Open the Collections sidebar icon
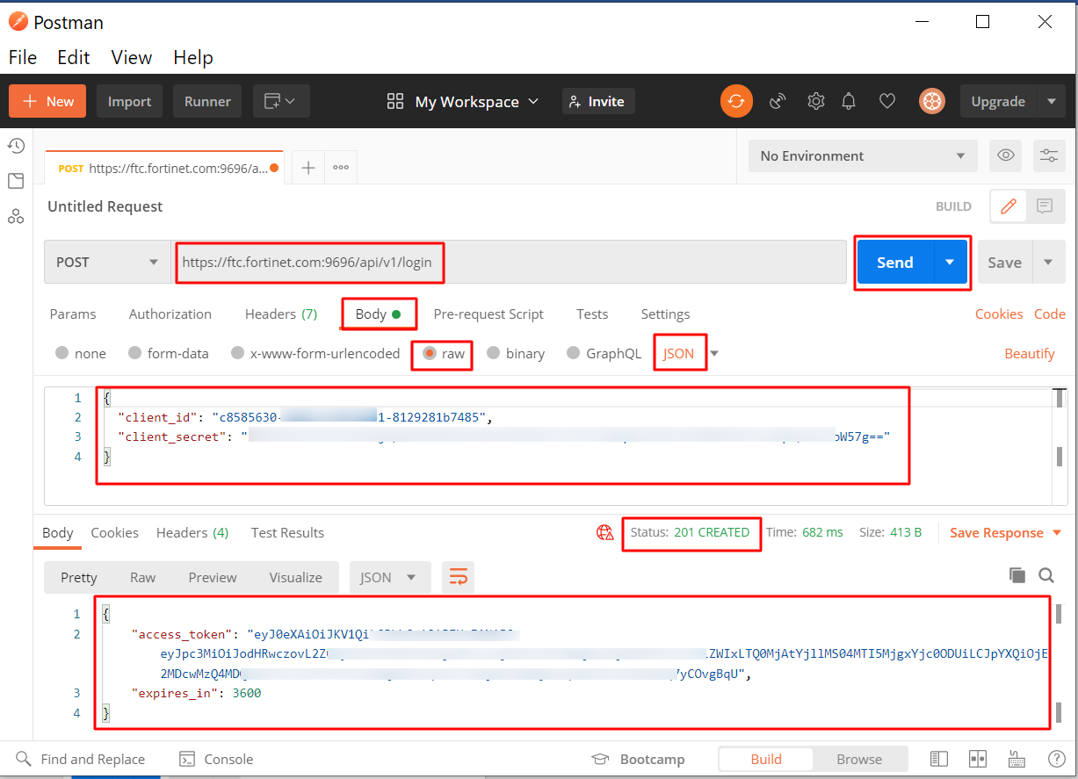1078x779 pixels. (x=16, y=181)
